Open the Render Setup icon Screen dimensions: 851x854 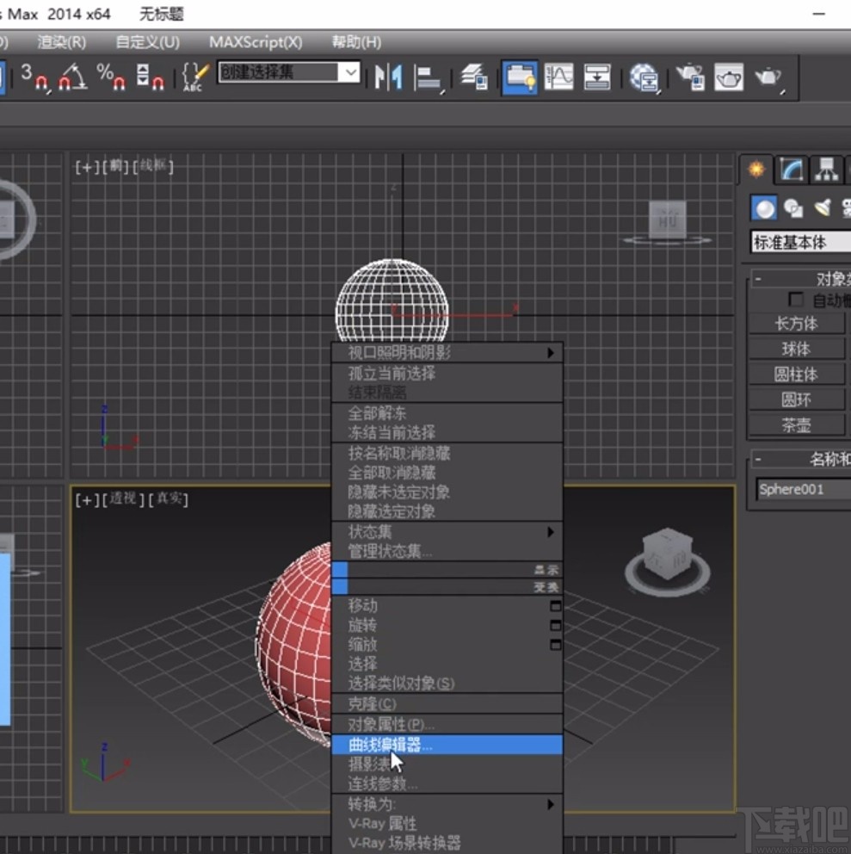(690, 77)
